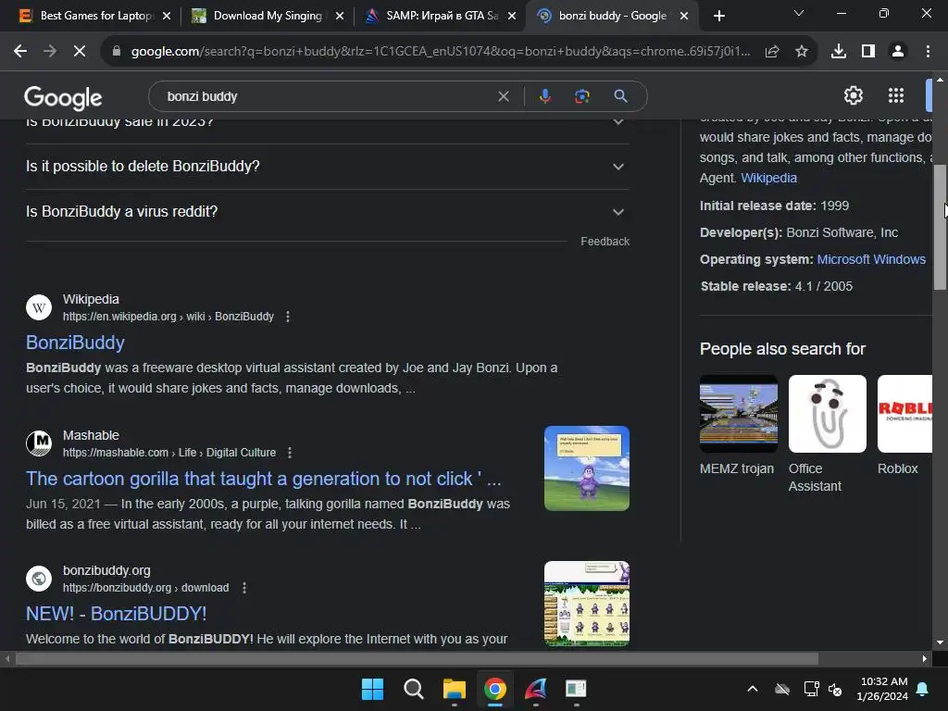Stop loading the page

(80, 52)
